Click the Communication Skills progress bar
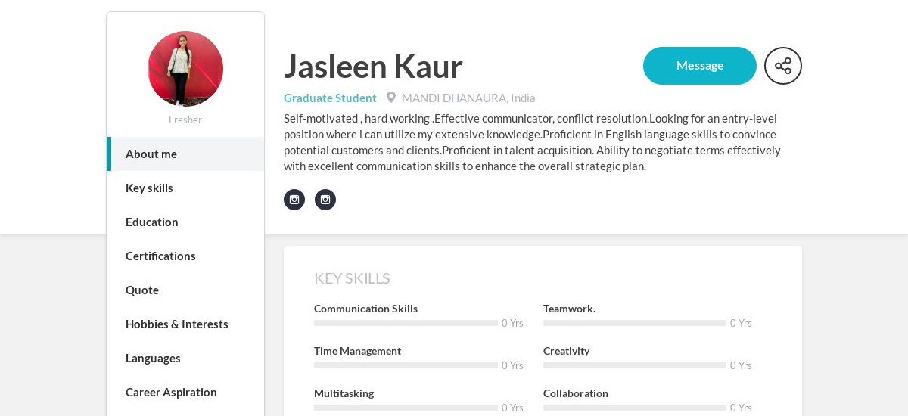 point(406,323)
